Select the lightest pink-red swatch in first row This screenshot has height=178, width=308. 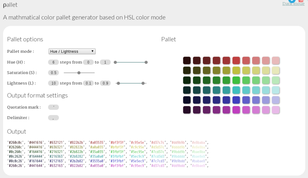coord(276,60)
